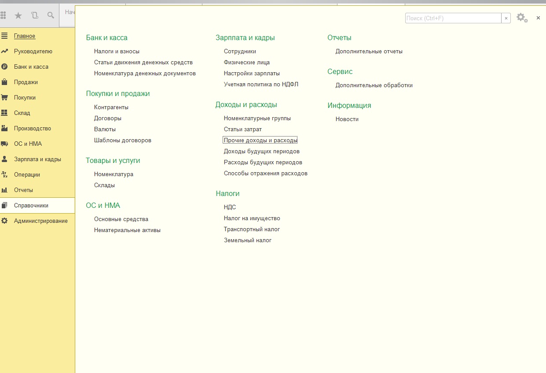Open Дополнительные отчеты
546x373 pixels.
(369, 52)
